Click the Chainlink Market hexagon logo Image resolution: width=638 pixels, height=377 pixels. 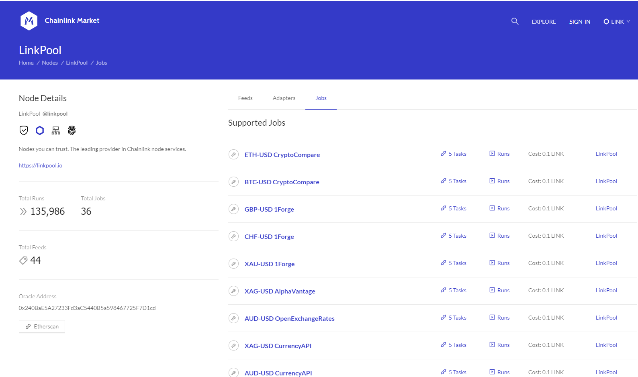(x=29, y=21)
